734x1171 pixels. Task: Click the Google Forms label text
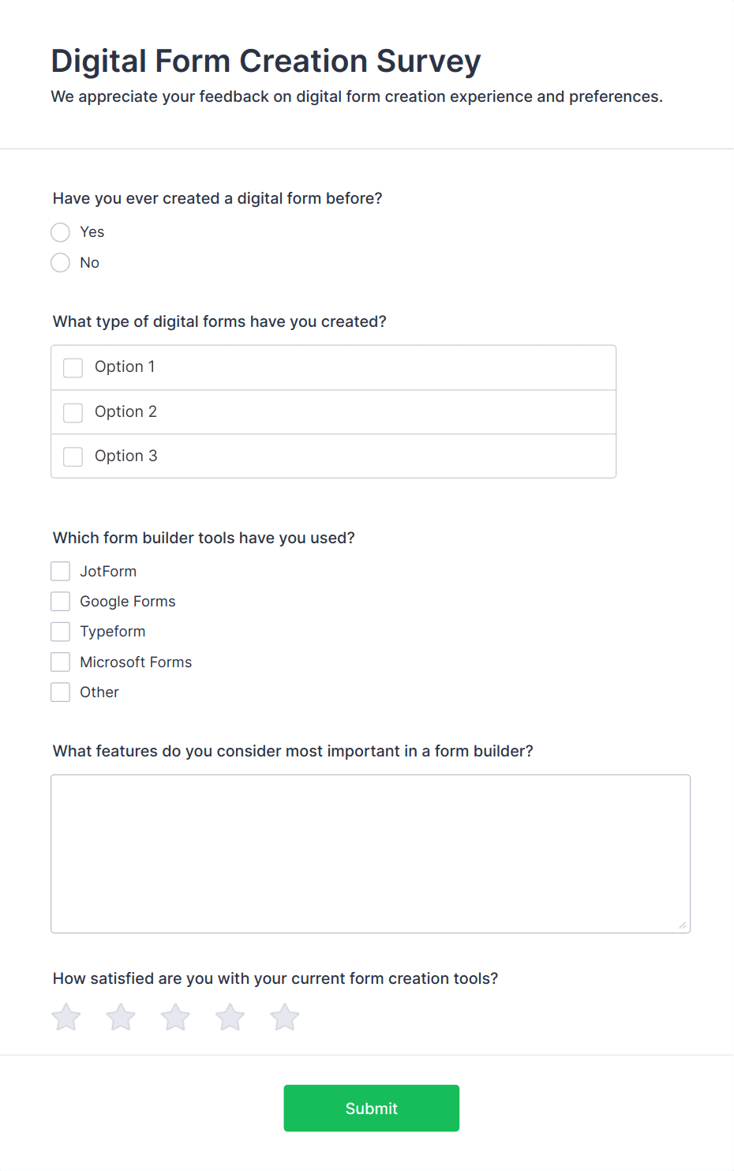[128, 602]
